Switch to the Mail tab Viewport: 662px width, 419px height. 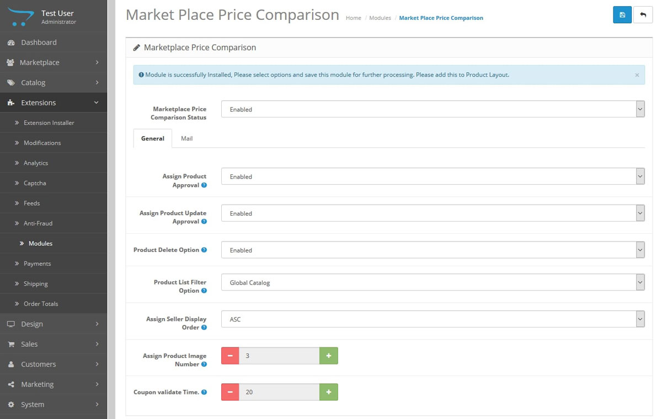point(186,138)
